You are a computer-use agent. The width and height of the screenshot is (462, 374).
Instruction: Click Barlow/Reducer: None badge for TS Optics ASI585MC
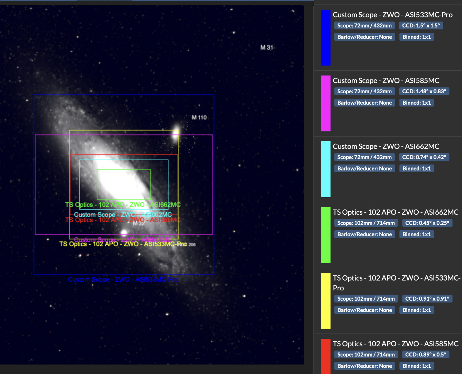[x=364, y=366]
